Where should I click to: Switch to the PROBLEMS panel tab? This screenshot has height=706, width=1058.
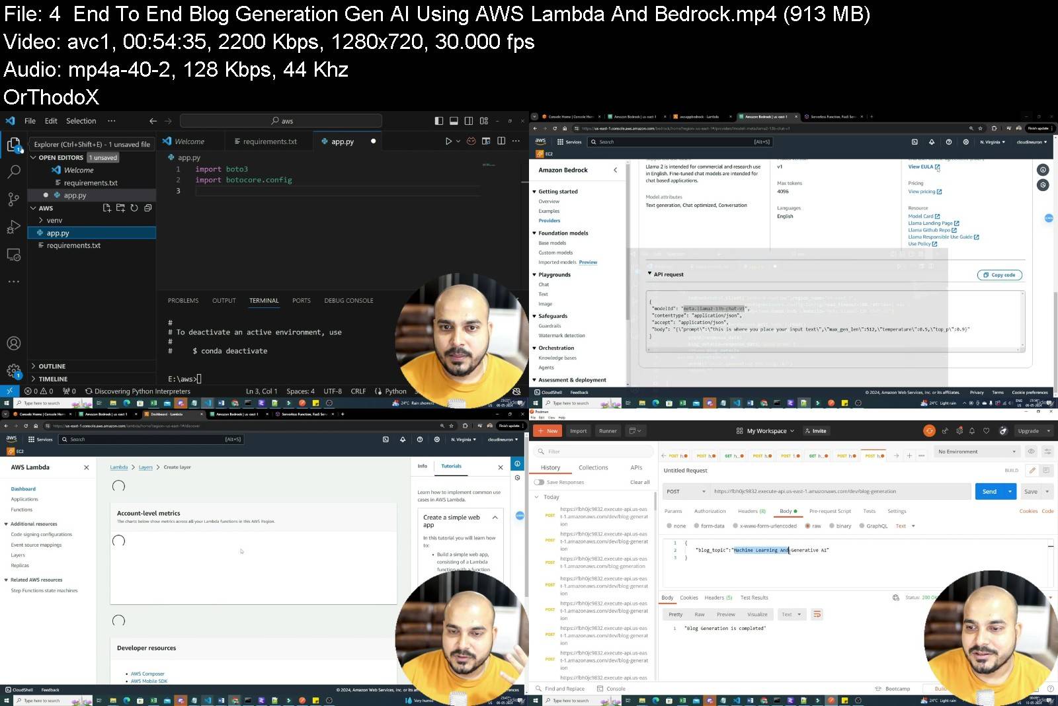[x=183, y=301]
